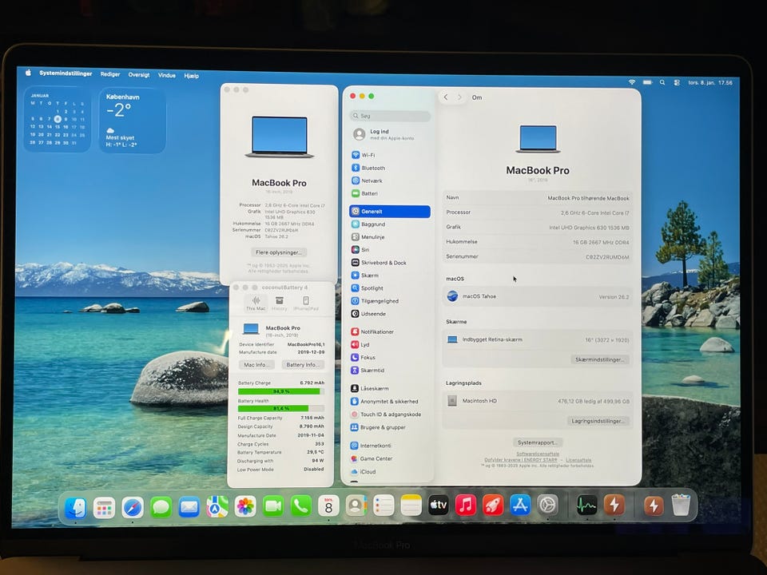
Task: Open the Softwarelicensaftale link
Action: click(x=538, y=454)
